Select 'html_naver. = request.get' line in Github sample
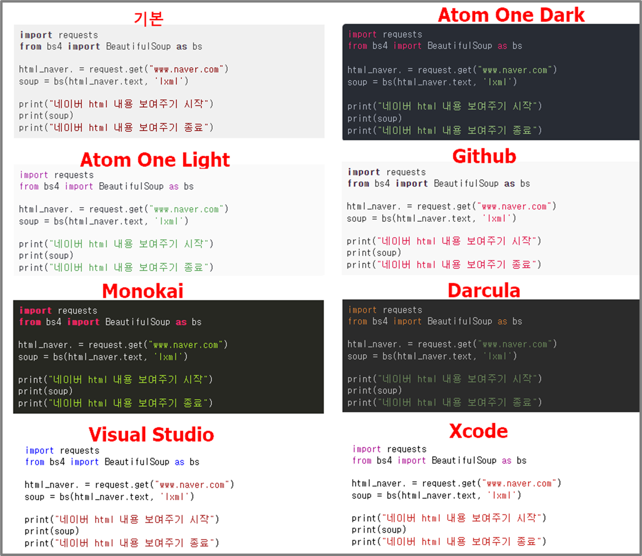The height and width of the screenshot is (556, 642). coord(452,206)
